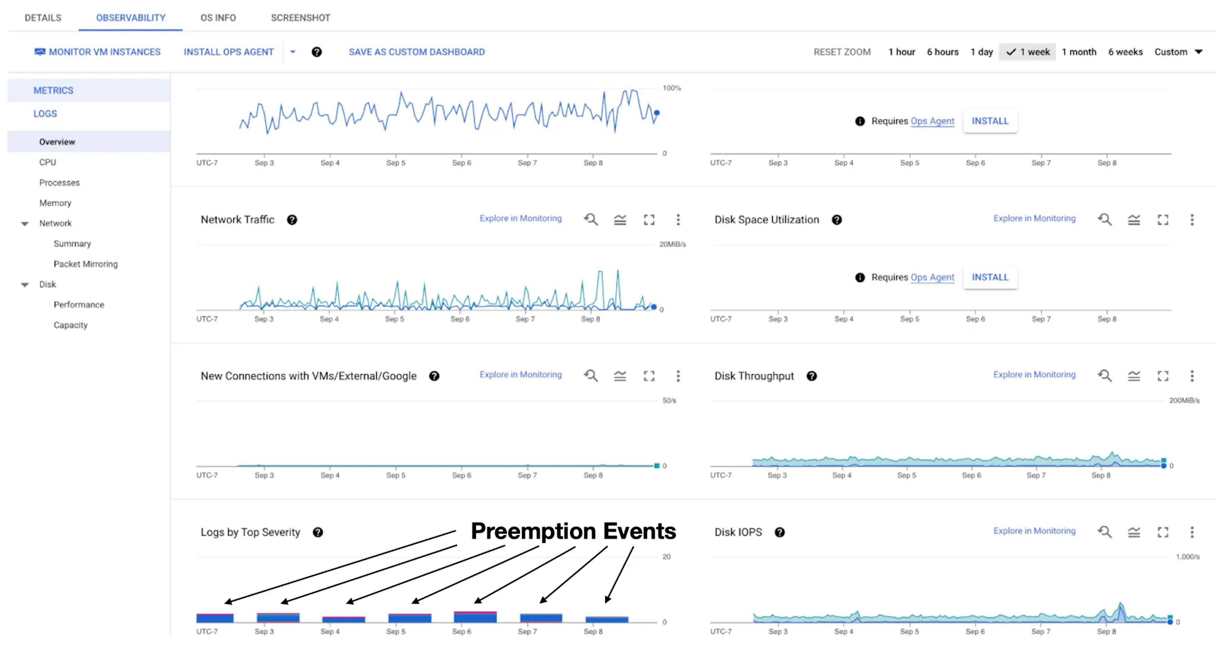1216x653 pixels.
Task: Click INSTALL button in Disk Space Utilization
Action: pos(989,277)
